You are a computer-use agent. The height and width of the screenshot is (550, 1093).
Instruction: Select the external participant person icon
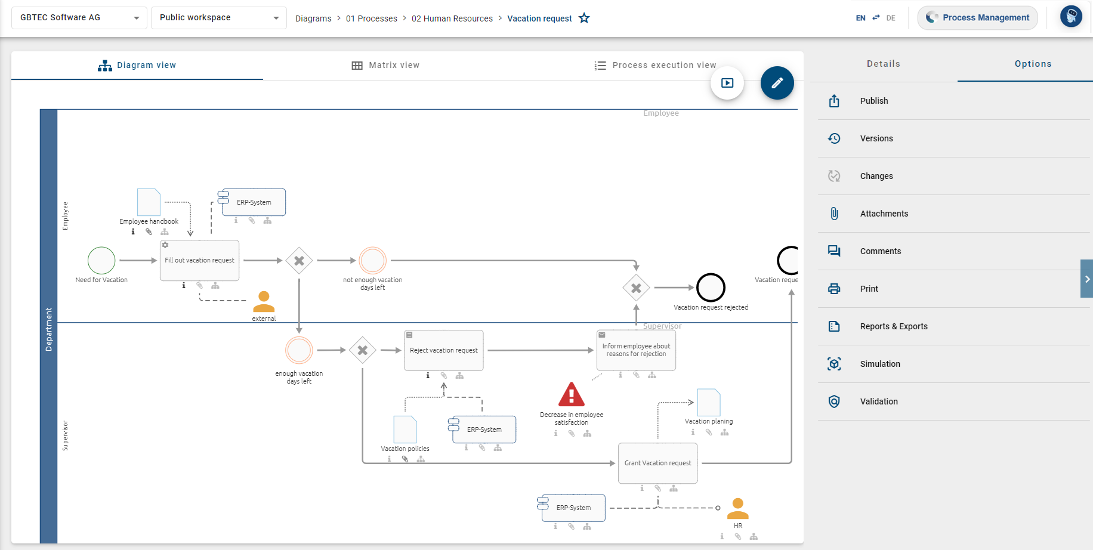[264, 302]
